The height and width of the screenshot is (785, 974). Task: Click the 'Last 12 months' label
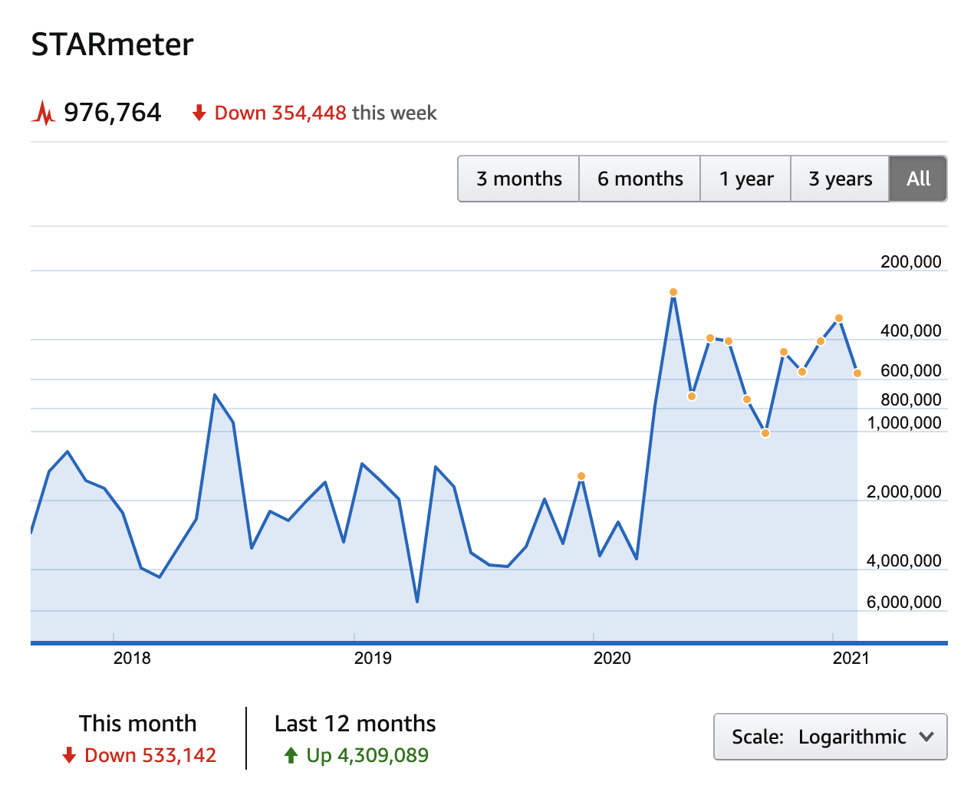click(x=355, y=724)
